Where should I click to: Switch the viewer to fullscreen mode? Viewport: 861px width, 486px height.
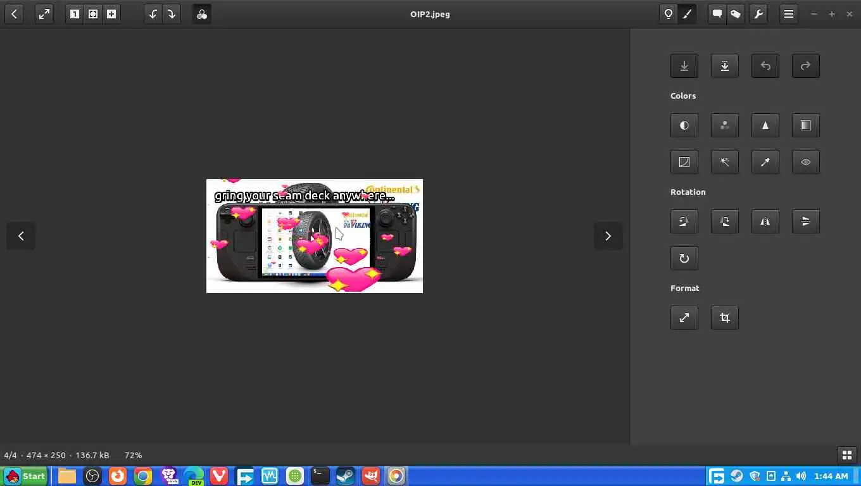(x=44, y=14)
